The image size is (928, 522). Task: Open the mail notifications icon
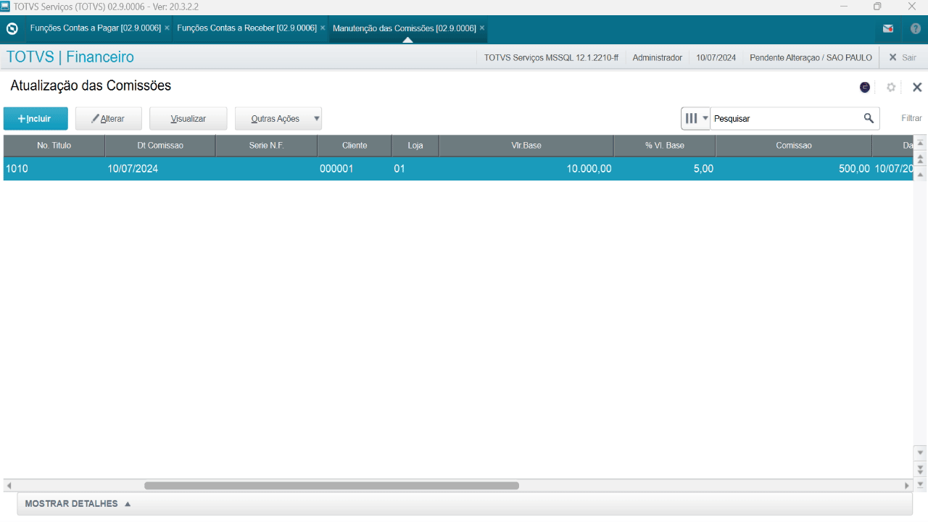pyautogui.click(x=887, y=28)
